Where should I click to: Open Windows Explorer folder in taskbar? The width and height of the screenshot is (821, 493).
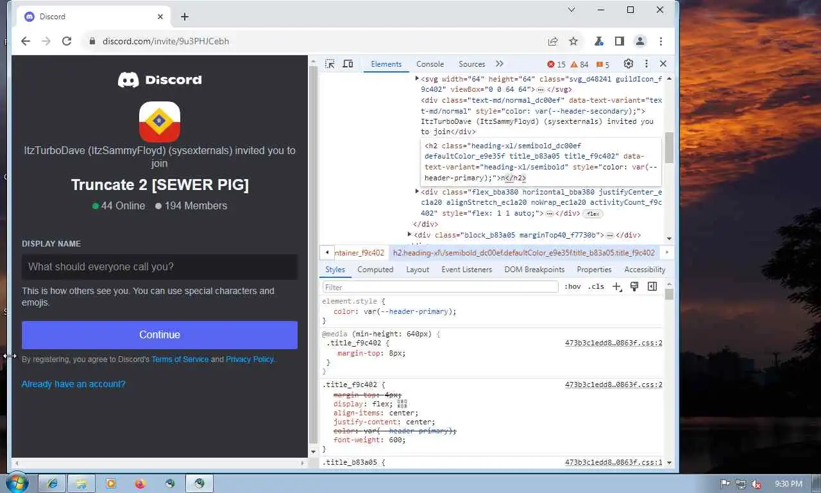(81, 483)
